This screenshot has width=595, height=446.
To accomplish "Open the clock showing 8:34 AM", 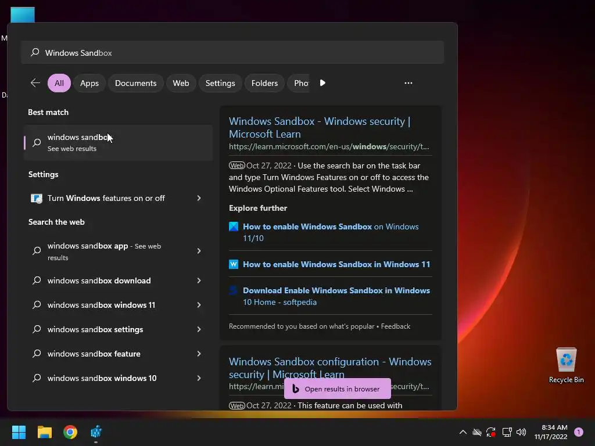I will coord(551,432).
